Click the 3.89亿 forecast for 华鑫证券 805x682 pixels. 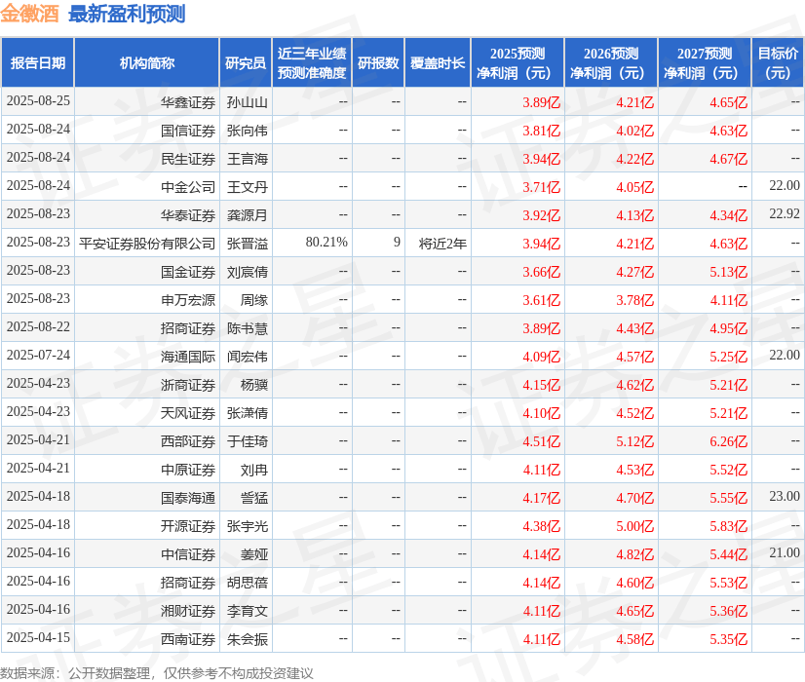pos(539,101)
